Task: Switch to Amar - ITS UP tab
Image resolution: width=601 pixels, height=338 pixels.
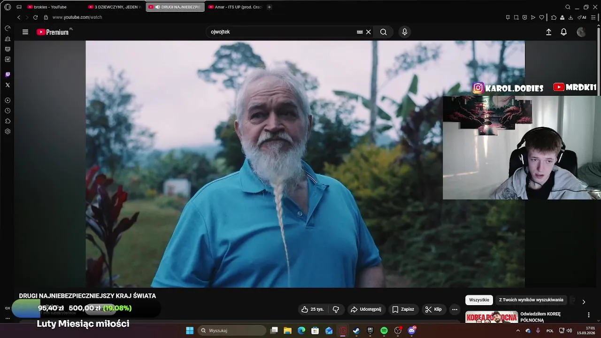Action: coord(235,7)
